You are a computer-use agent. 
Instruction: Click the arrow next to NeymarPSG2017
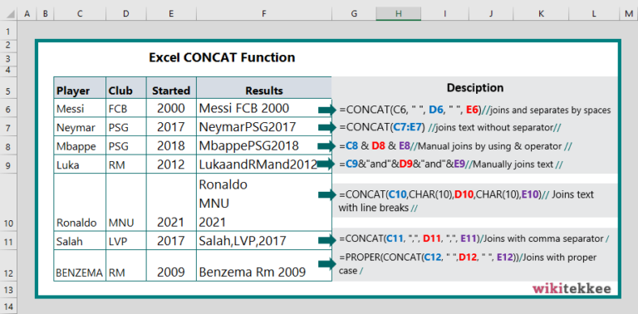(327, 127)
